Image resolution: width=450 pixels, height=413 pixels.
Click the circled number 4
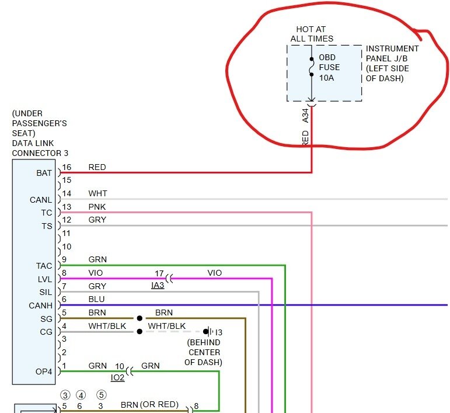click(81, 395)
